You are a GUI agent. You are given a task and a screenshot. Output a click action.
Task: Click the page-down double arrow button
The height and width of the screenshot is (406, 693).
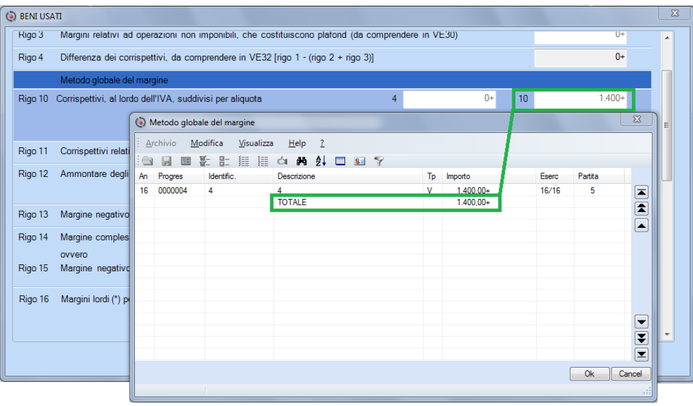click(x=641, y=338)
